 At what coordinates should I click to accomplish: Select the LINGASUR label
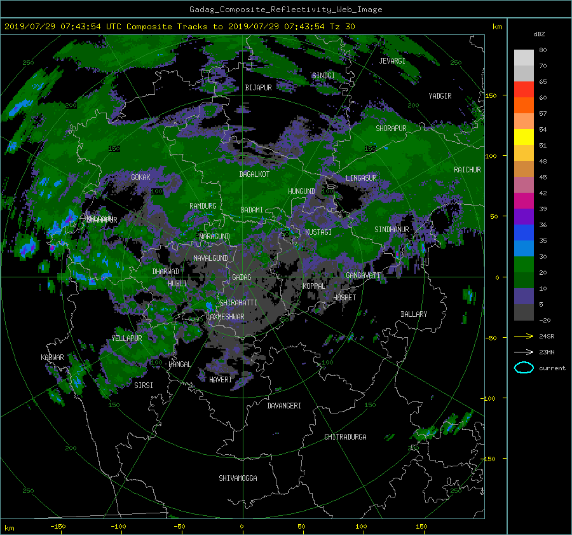click(x=361, y=178)
